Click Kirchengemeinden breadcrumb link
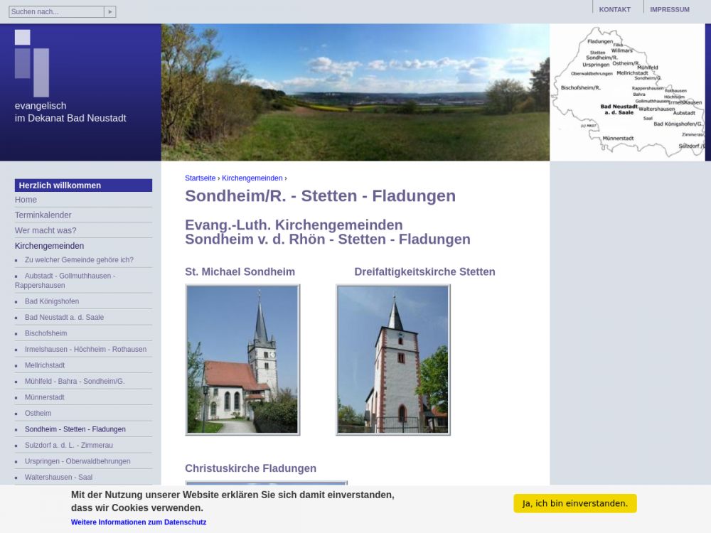 [x=252, y=178]
